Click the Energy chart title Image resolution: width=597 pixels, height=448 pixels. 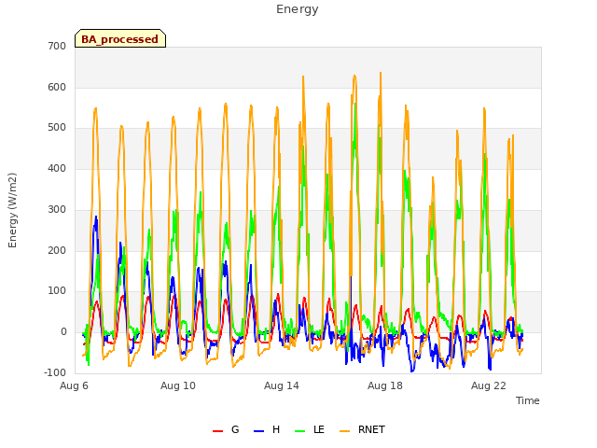(x=298, y=9)
